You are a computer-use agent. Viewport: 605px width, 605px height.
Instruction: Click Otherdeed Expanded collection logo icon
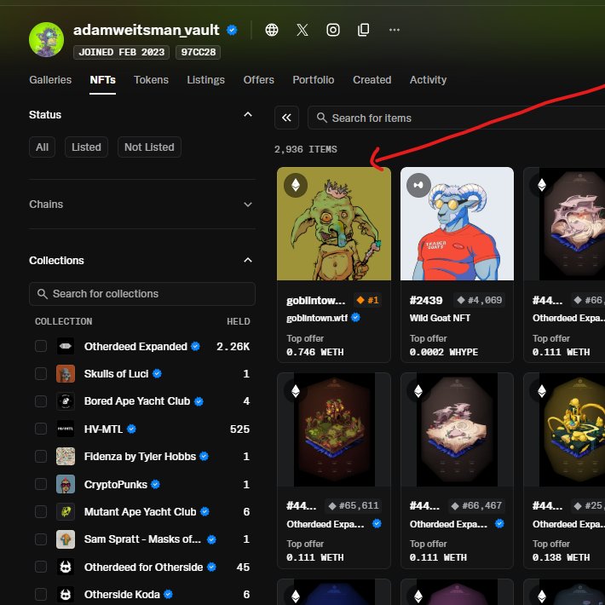[66, 346]
